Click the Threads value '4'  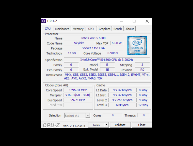(x=144, y=115)
